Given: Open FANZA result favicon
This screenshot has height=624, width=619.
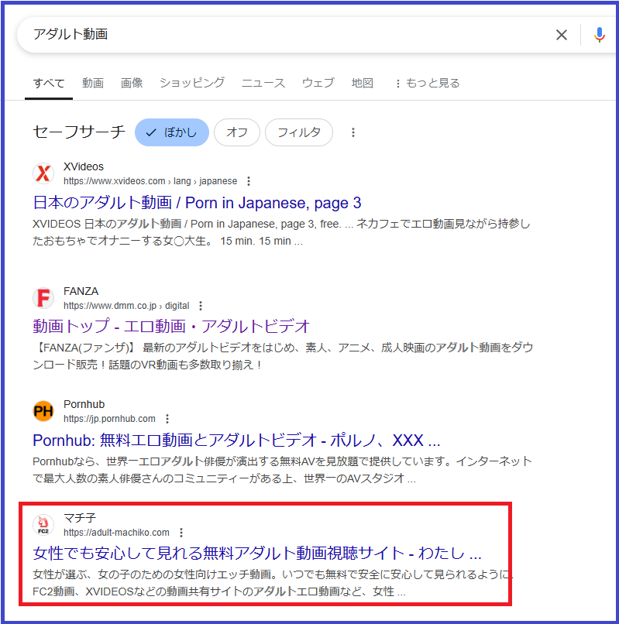Looking at the screenshot, I should point(43,298).
